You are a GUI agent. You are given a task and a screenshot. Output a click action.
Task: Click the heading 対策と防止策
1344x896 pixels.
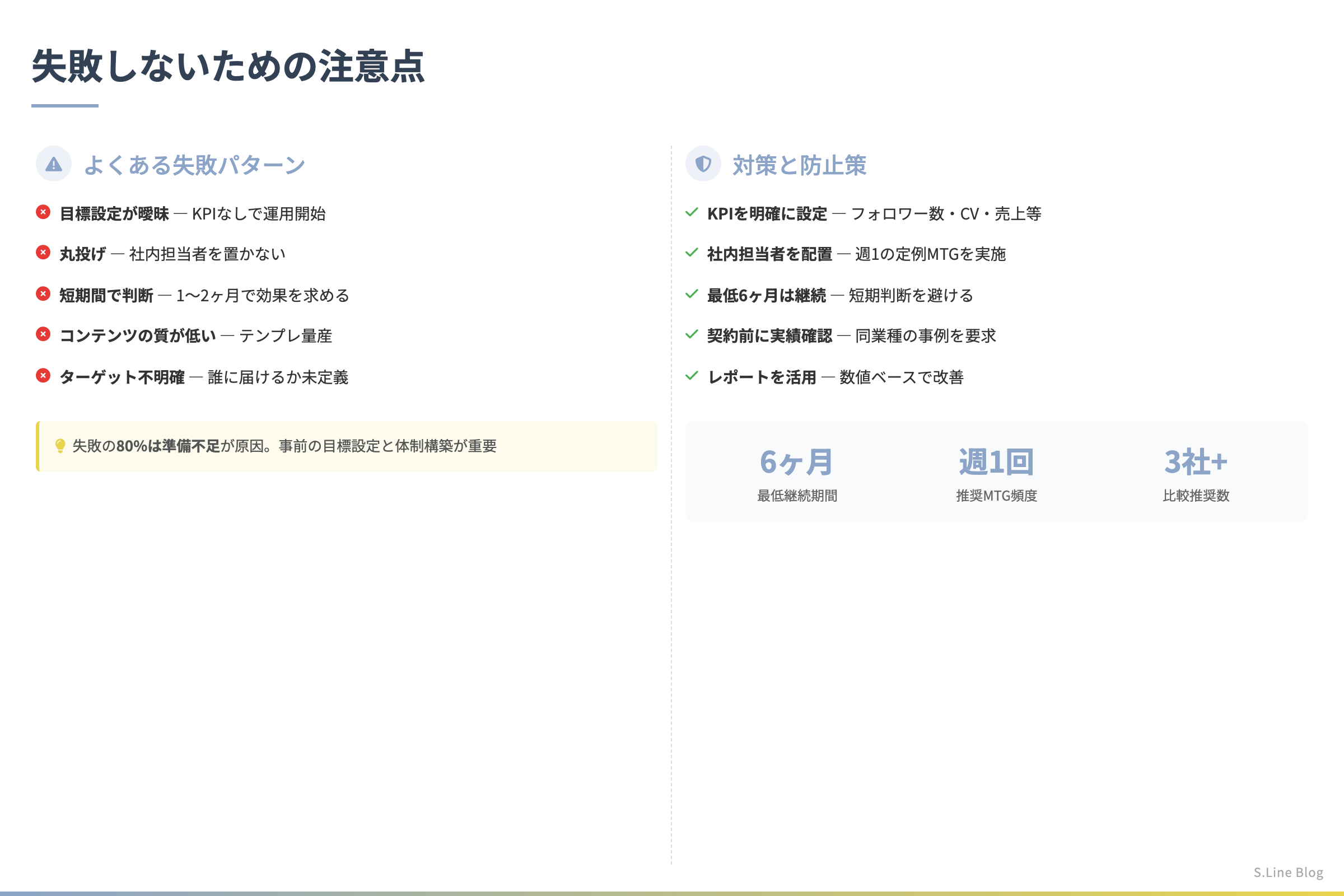[800, 165]
